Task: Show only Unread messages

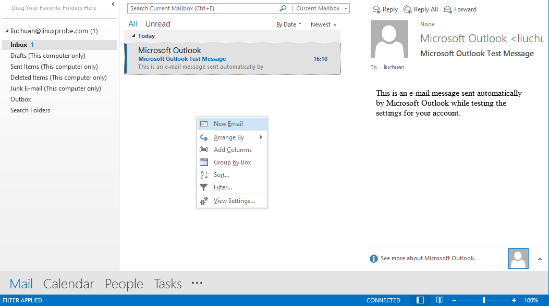Action: click(157, 24)
